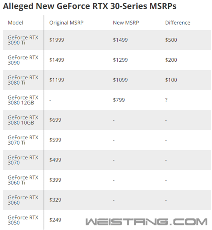The height and width of the screenshot is (230, 212).
Task: Click the GeForce RTX 3080 12GB row label
Action: (23, 100)
